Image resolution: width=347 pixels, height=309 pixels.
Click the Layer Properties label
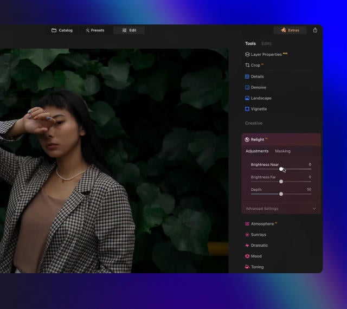tap(266, 54)
